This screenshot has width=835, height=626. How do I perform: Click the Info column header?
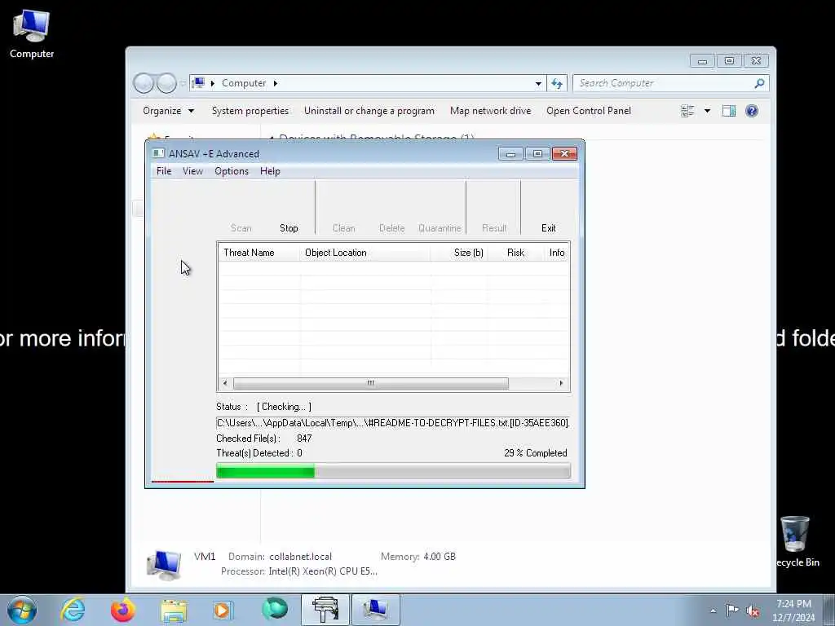(556, 253)
